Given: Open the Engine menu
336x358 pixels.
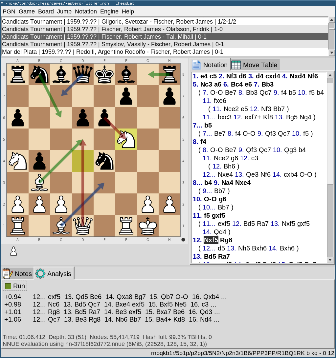Looking at the screenshot, I should (109, 11).
